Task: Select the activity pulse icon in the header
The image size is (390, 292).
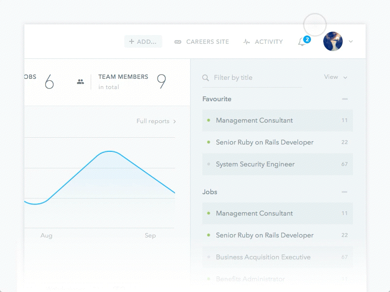Action: [x=247, y=42]
